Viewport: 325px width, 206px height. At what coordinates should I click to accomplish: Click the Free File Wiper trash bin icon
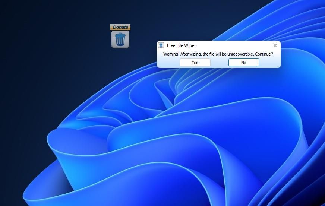tap(120, 39)
